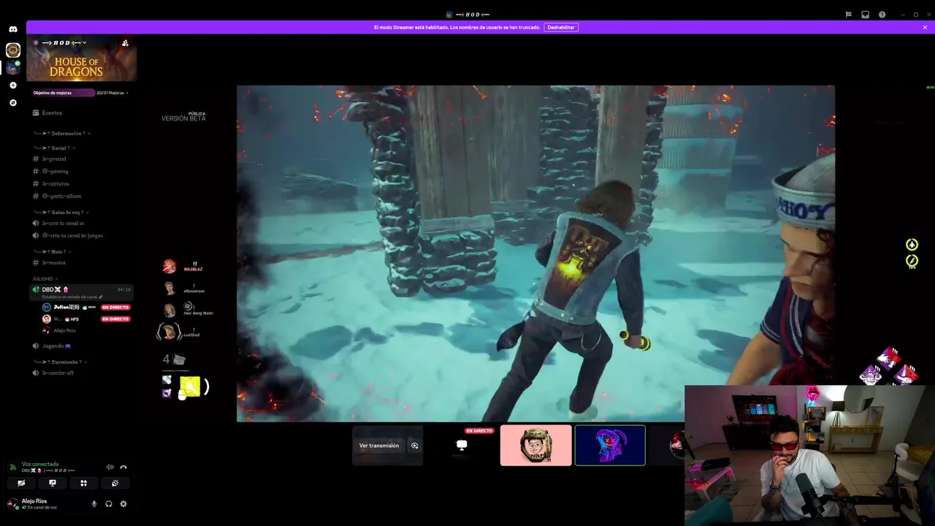
Task: Click the upper yellow circular overlay icon
Action: [912, 245]
